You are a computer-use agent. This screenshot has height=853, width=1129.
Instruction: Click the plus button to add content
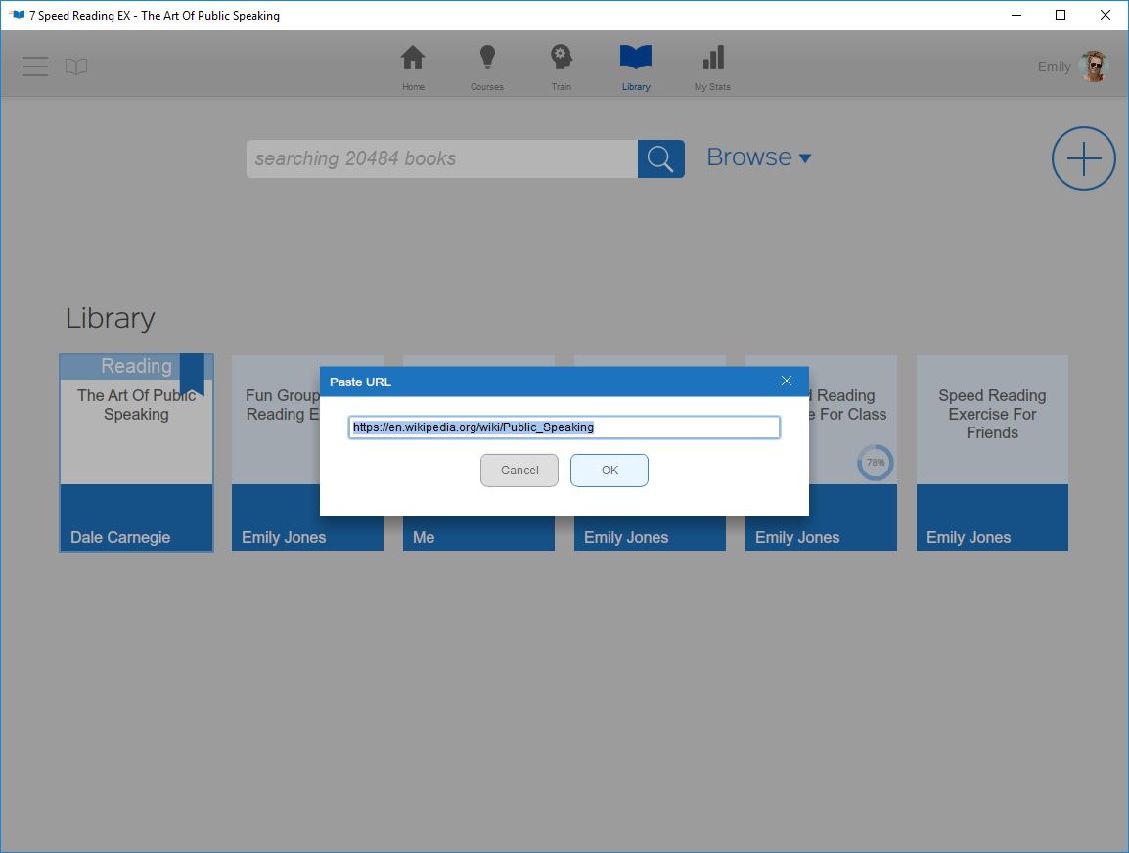(1083, 158)
